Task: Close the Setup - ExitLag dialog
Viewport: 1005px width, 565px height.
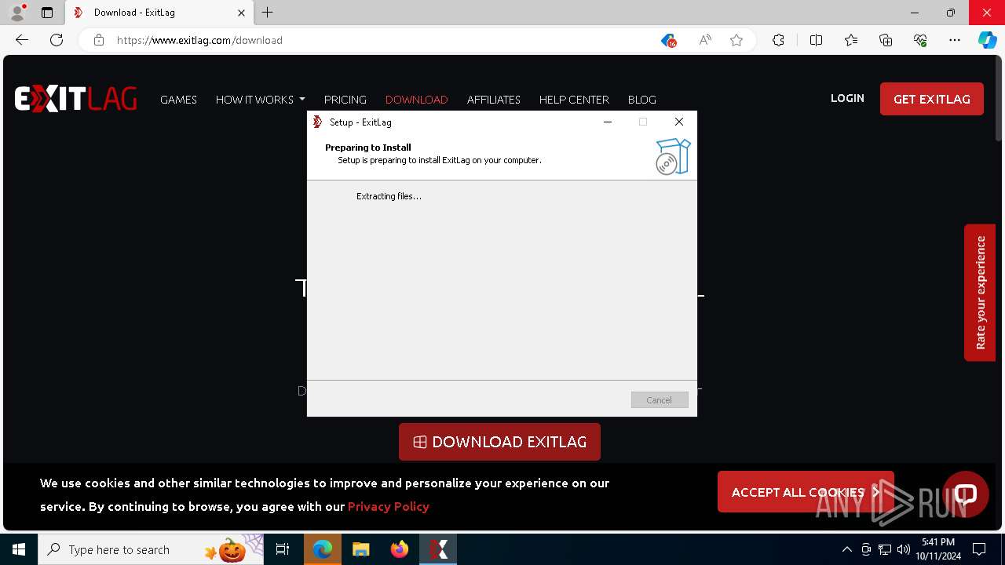Action: [x=679, y=122]
